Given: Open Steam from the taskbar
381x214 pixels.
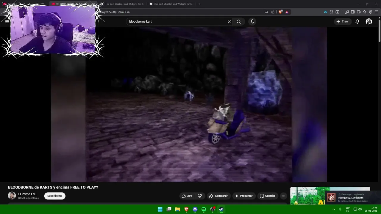Looking at the screenshot, I should pos(221,209).
